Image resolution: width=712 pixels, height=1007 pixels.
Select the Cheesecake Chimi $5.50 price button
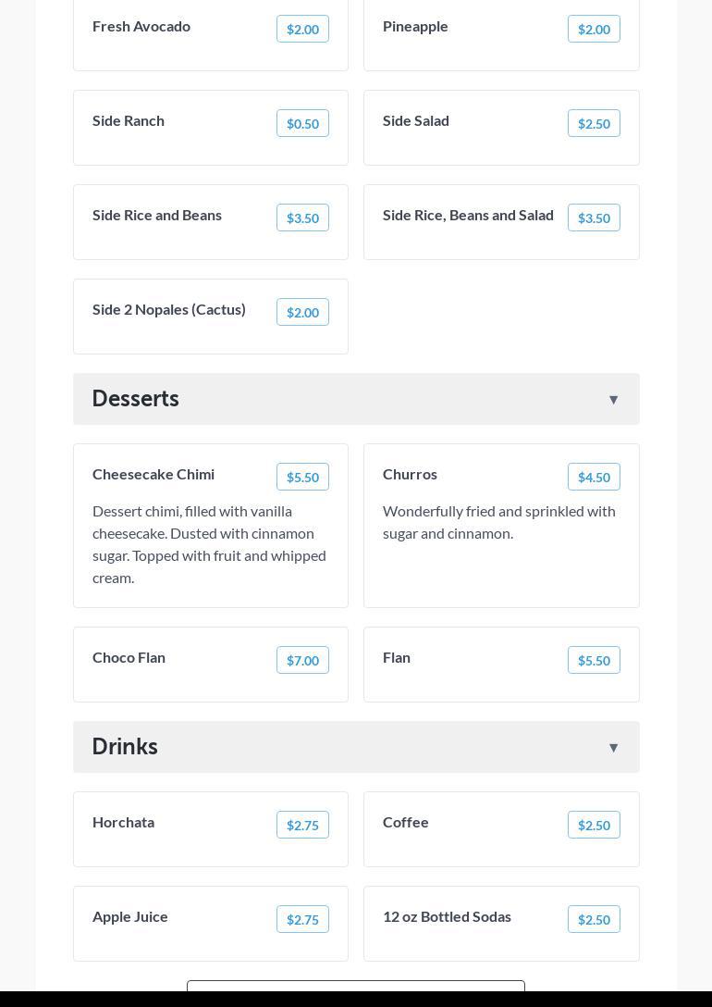pos(302,478)
